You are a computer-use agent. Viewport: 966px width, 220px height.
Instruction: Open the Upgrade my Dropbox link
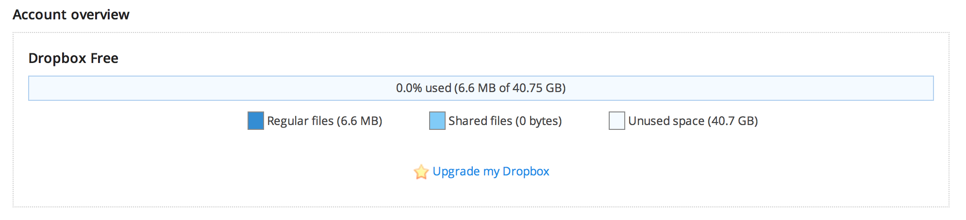click(x=491, y=172)
